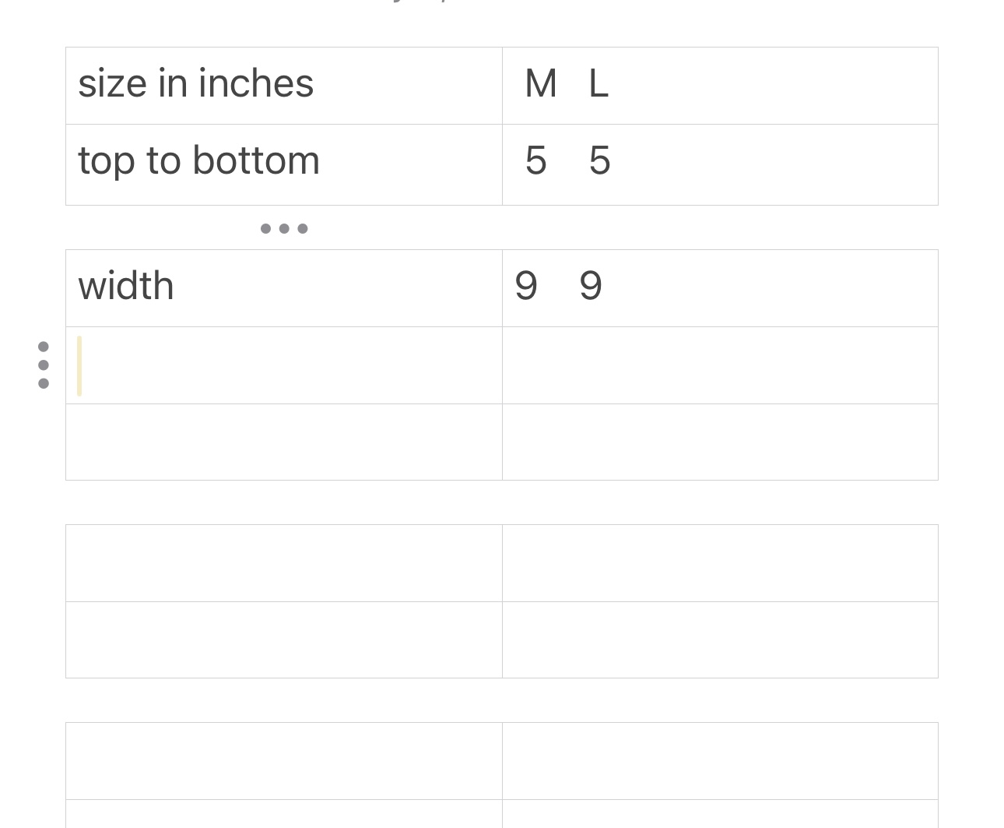This screenshot has width=1004, height=828.
Task: Select the third table's second-row left cell
Action: pyautogui.click(x=284, y=639)
